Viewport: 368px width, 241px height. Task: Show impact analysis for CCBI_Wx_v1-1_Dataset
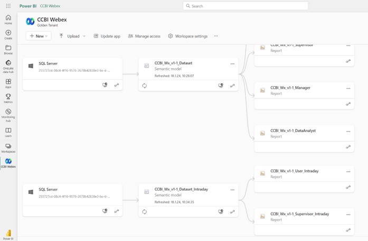point(221,86)
